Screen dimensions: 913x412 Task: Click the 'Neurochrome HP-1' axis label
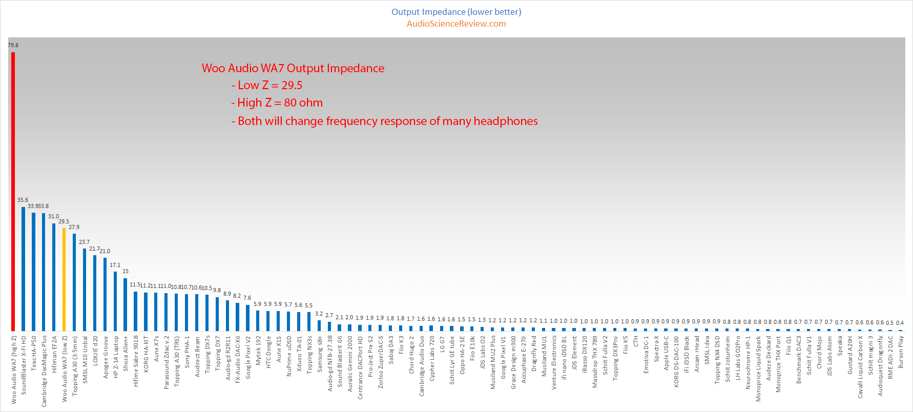748,363
